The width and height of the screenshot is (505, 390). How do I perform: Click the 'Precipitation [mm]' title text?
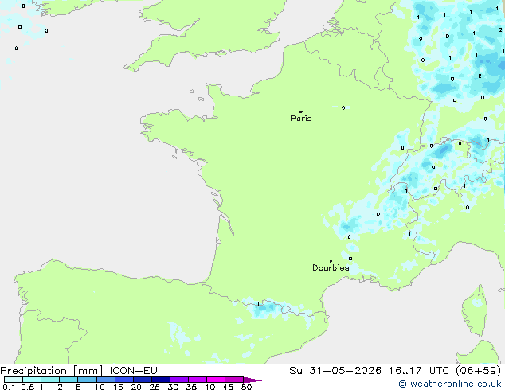click(52, 371)
